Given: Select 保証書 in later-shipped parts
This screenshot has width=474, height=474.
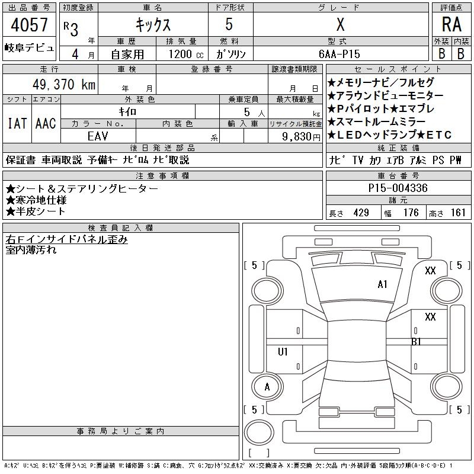Looking at the screenshot, I should click(21, 160).
